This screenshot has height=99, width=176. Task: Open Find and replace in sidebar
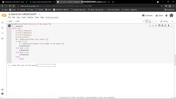[x=2, y=28]
